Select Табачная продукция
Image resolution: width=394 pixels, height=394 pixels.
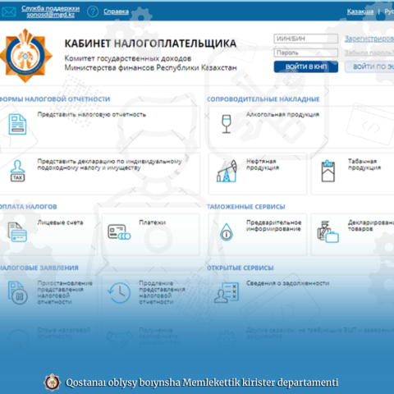pos(364,164)
